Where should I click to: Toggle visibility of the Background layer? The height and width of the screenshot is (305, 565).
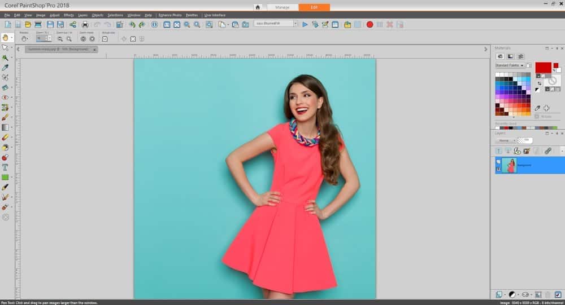click(498, 161)
